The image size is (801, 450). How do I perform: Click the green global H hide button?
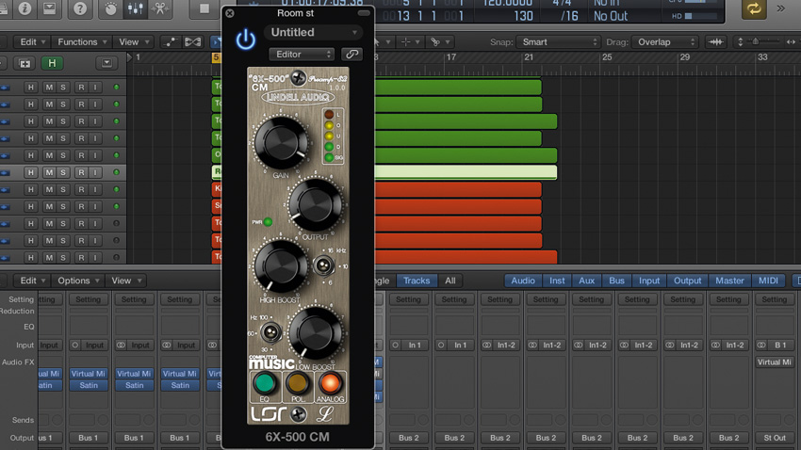52,63
